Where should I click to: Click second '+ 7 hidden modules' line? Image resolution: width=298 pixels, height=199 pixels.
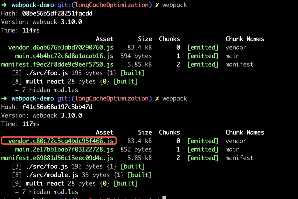point(47,192)
